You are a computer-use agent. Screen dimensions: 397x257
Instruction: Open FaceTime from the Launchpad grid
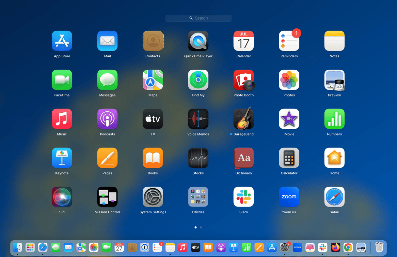coord(62,80)
